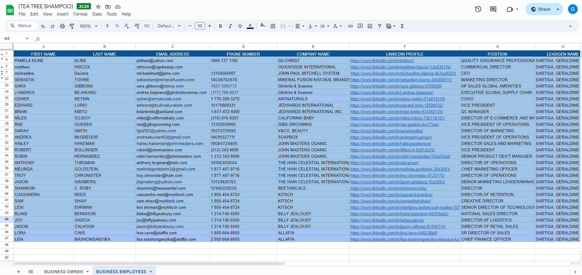Open the Insert menu
582x275 pixels.
pos(63,14)
